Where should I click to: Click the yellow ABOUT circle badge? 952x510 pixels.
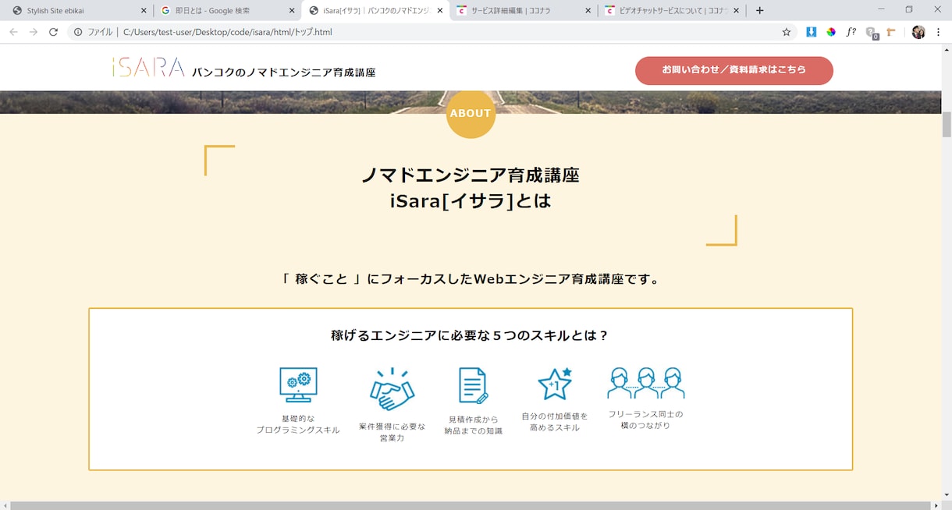[471, 114]
